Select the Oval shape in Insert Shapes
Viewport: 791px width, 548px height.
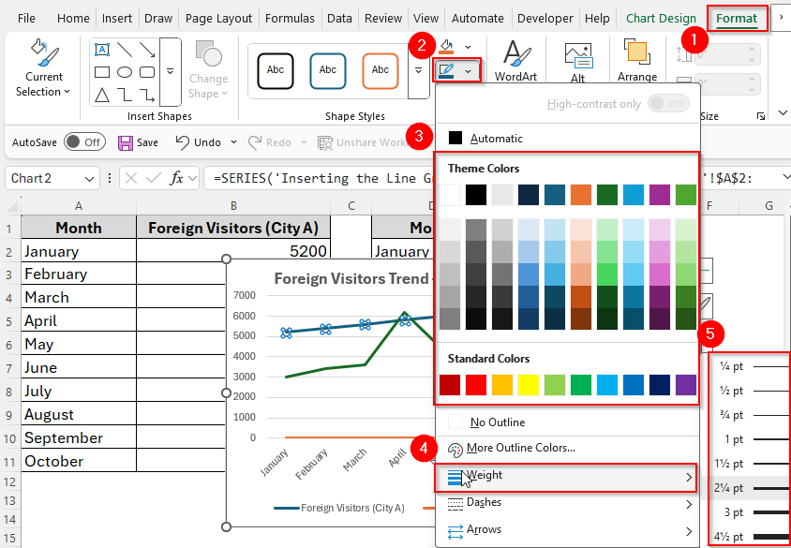[x=123, y=70]
